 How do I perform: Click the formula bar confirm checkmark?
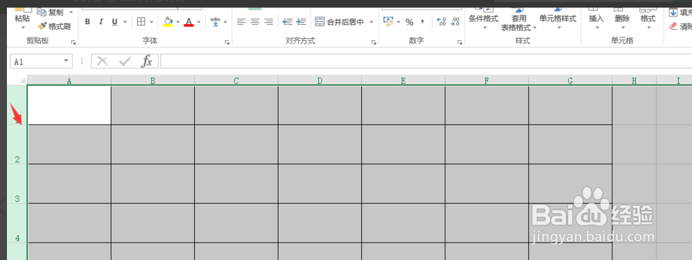(x=125, y=61)
